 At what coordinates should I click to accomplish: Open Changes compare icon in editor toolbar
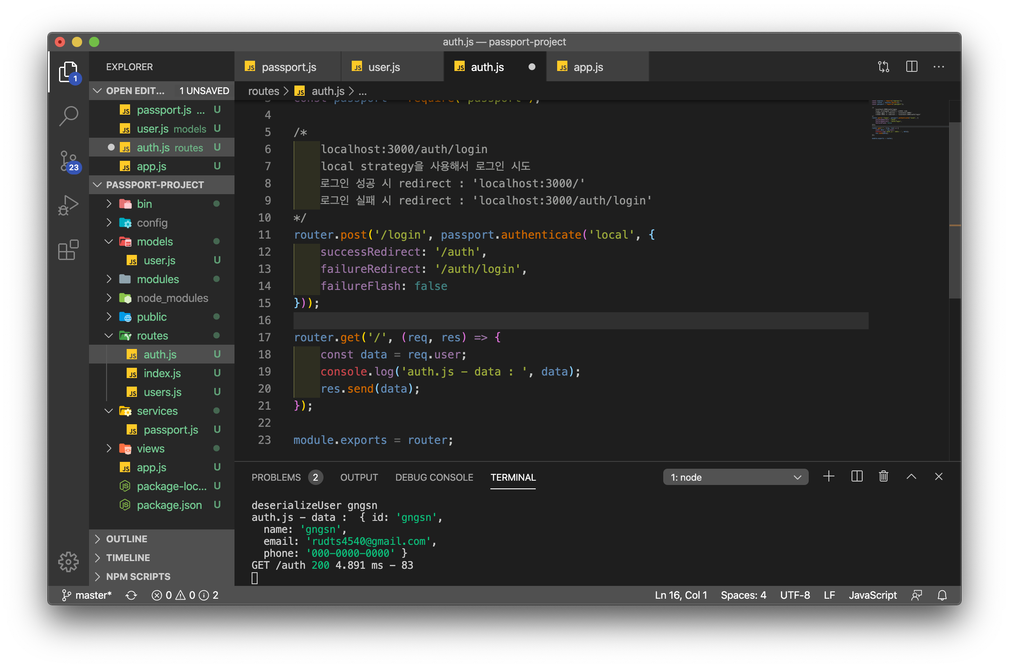(x=883, y=67)
